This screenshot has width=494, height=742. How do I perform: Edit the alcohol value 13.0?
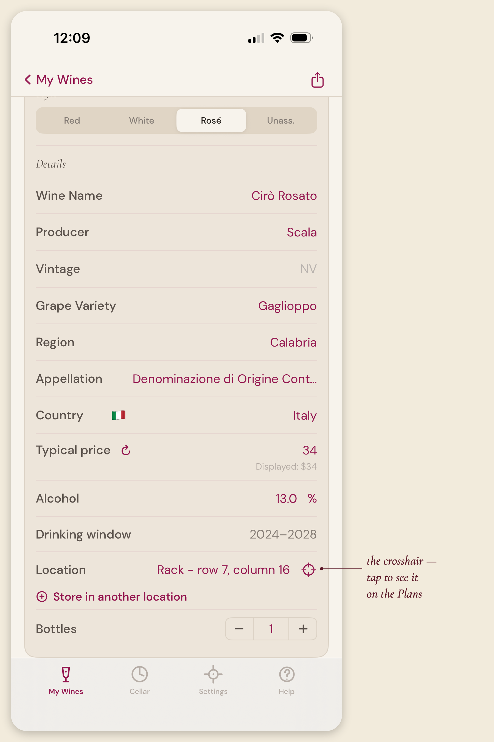pyautogui.click(x=286, y=498)
